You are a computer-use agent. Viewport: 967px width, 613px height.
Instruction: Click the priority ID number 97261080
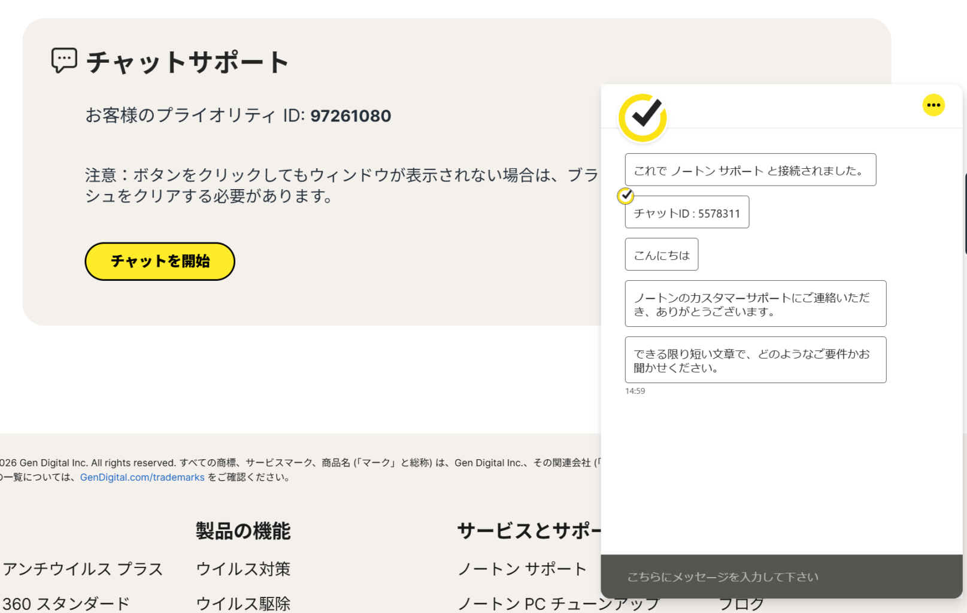(x=350, y=116)
